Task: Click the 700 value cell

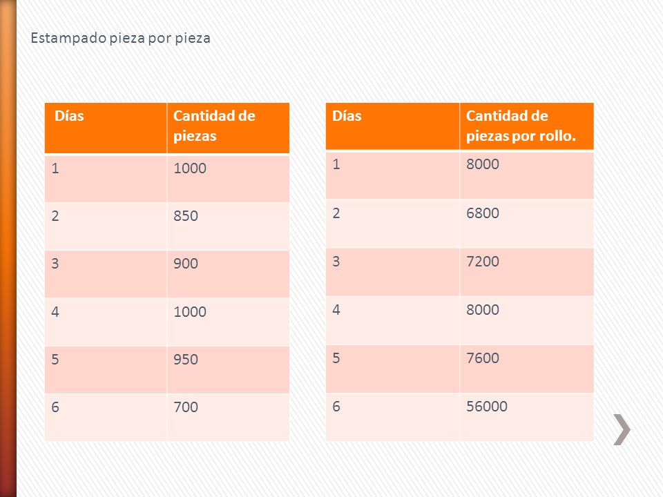Action: point(229,417)
